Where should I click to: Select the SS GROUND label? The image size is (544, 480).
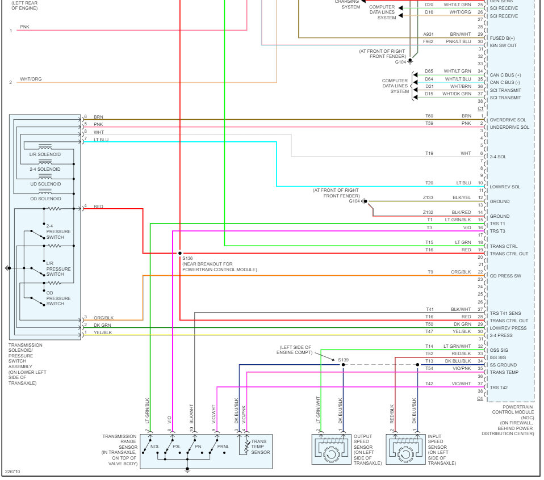click(503, 365)
